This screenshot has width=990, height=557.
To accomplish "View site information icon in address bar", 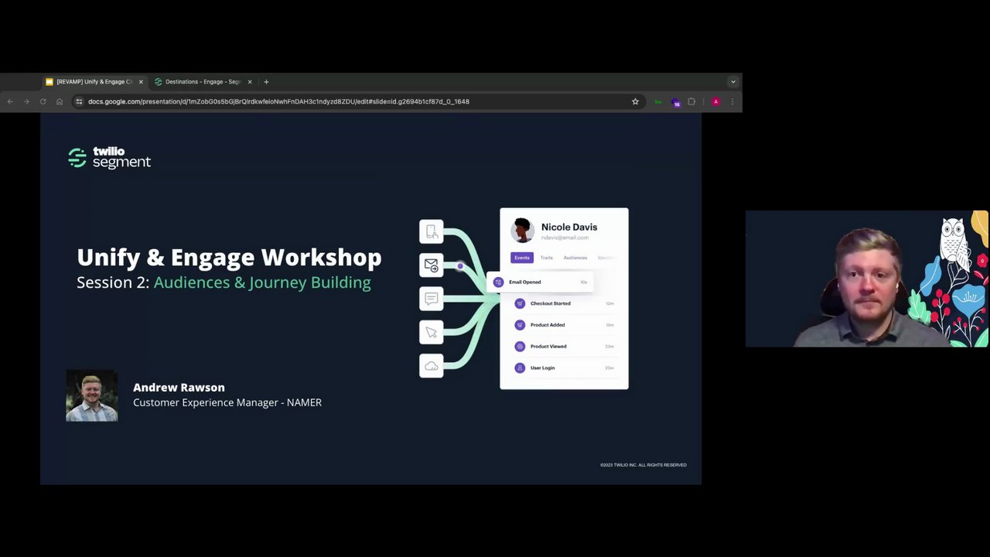I will (79, 101).
